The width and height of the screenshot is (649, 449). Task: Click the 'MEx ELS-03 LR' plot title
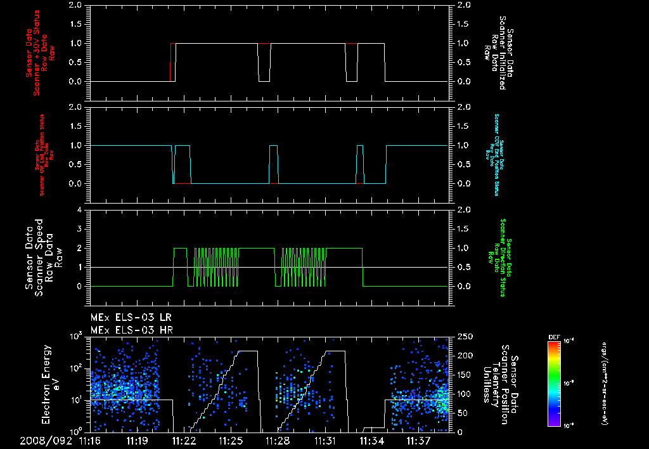tap(131, 318)
